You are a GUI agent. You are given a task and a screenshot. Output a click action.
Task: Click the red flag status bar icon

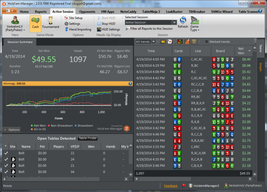(x=184, y=186)
